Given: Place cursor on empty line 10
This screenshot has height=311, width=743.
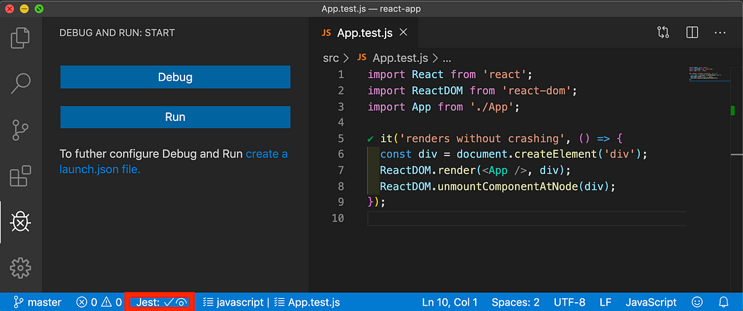Looking at the screenshot, I should (526, 218).
